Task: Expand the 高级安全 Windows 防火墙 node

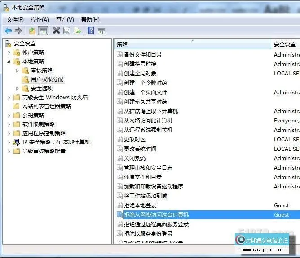Action: pos(9,97)
